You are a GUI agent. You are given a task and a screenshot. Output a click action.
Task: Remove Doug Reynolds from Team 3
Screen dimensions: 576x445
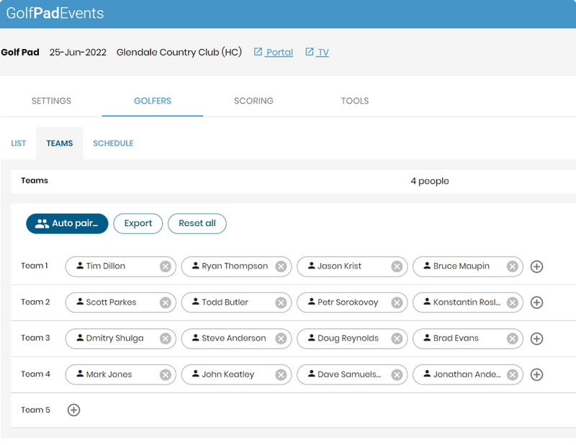click(x=397, y=338)
